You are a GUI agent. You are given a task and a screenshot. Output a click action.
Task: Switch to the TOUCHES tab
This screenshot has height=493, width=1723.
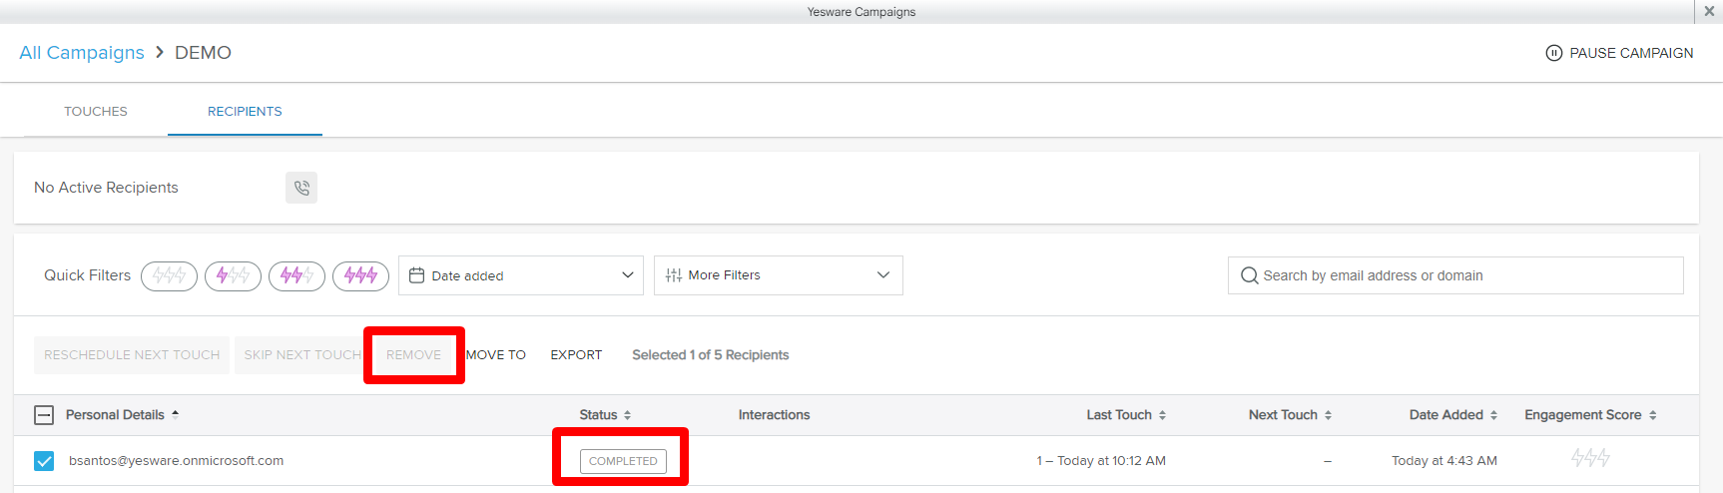[96, 112]
